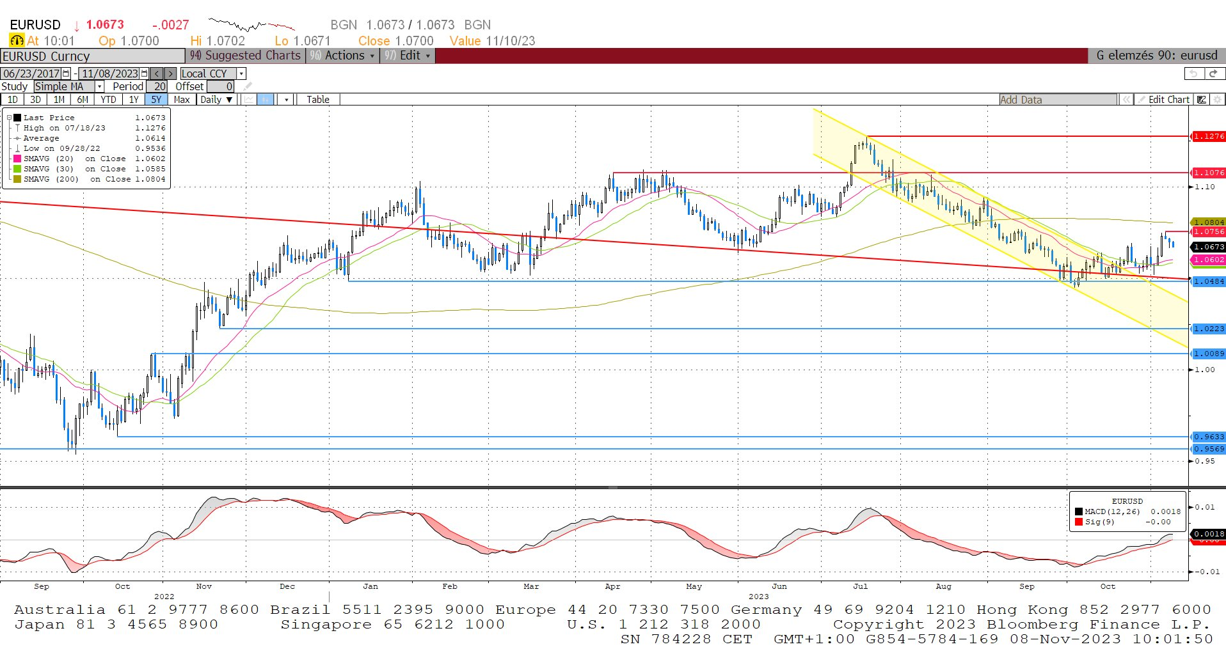Click the collapse double-chevron icon near Add Data
Screen dimensions: 1226x672
pos(1126,100)
